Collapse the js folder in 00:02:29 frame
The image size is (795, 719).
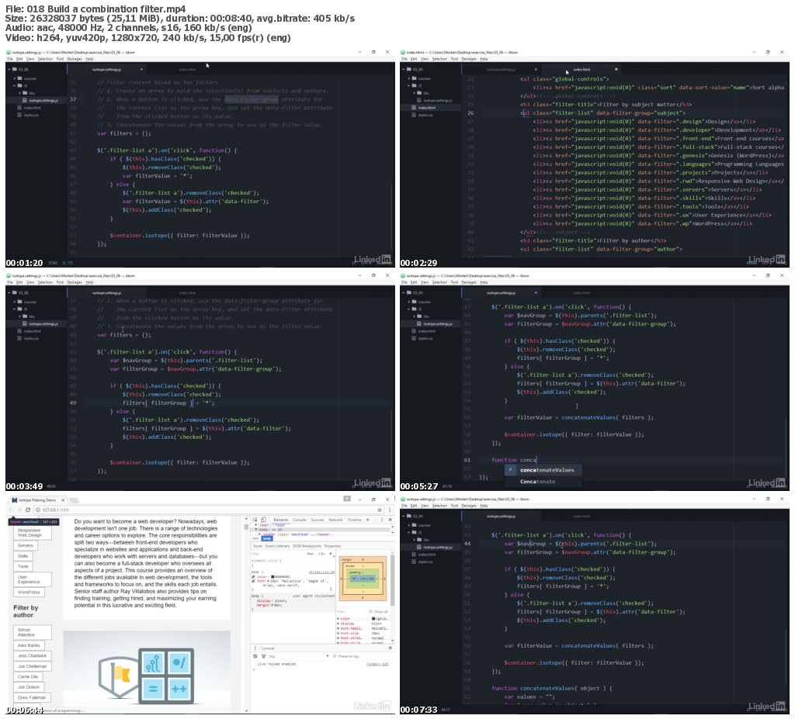point(409,85)
